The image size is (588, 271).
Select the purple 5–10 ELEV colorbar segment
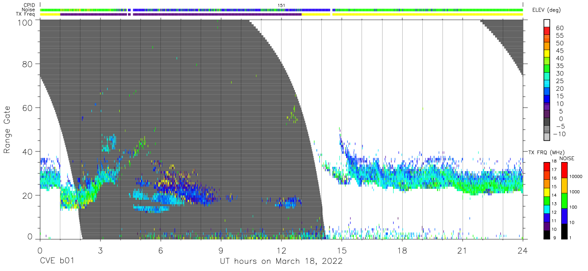point(547,107)
